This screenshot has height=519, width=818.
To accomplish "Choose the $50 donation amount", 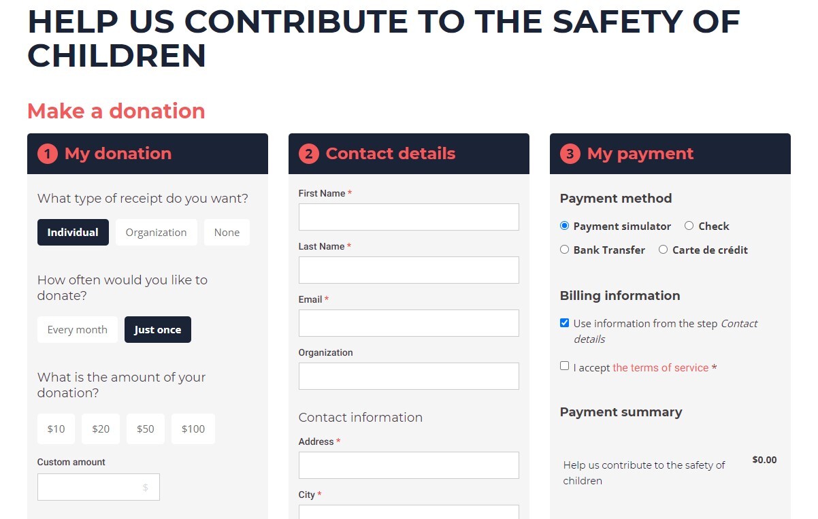I will tap(145, 429).
